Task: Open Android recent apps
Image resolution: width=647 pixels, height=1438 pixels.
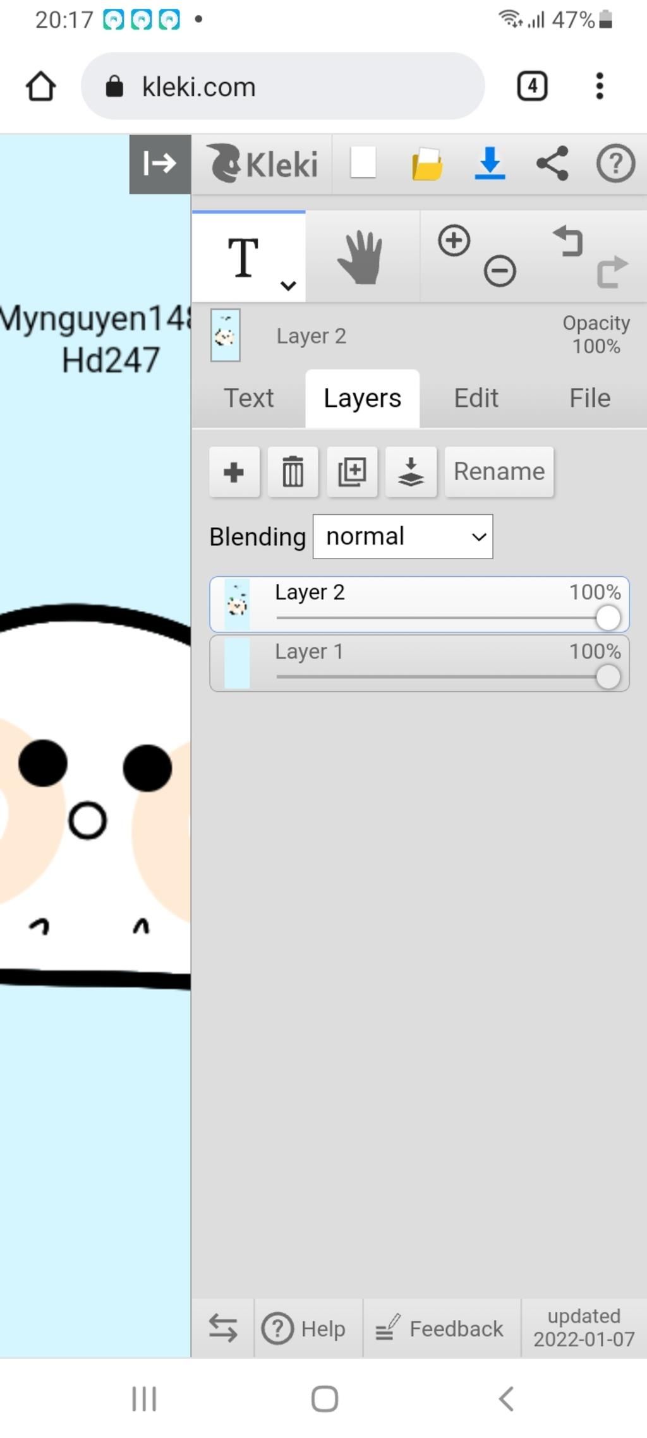Action: click(x=144, y=1399)
